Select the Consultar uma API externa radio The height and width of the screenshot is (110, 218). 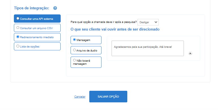18,18
